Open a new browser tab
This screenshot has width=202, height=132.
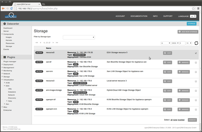click(43, 4)
